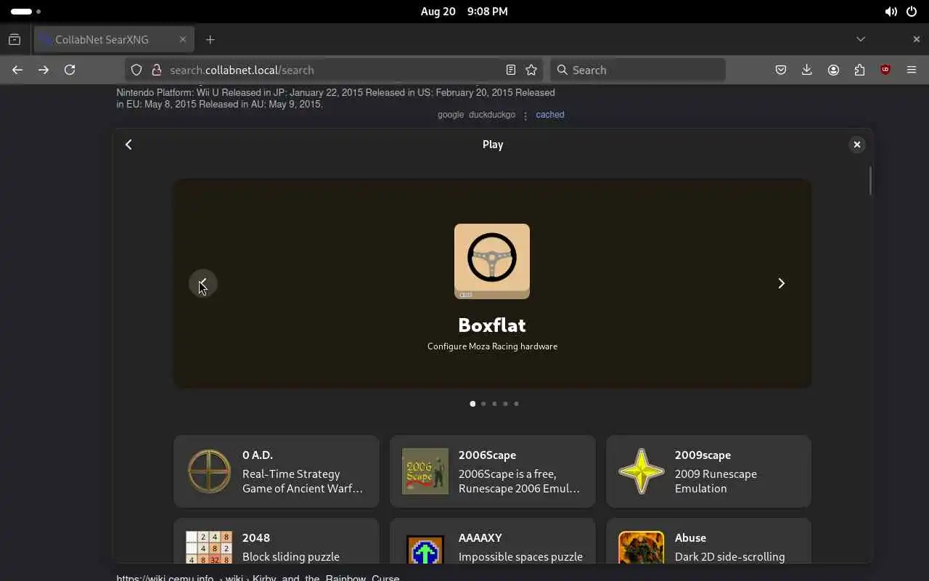Close the CollabNet SearXNG tab

[183, 39]
